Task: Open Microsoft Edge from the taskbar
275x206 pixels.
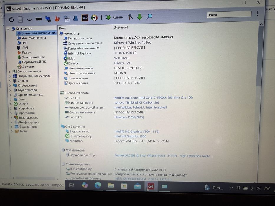Action: (98, 185)
